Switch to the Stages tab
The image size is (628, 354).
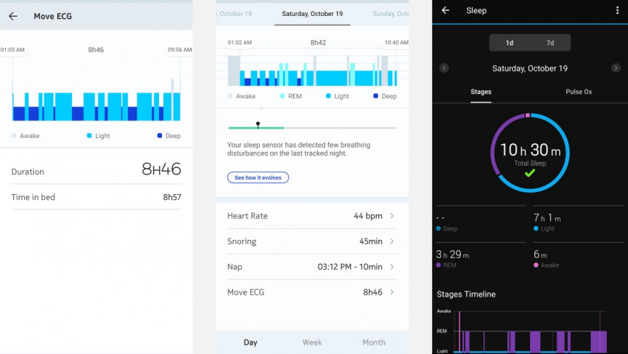tap(481, 92)
